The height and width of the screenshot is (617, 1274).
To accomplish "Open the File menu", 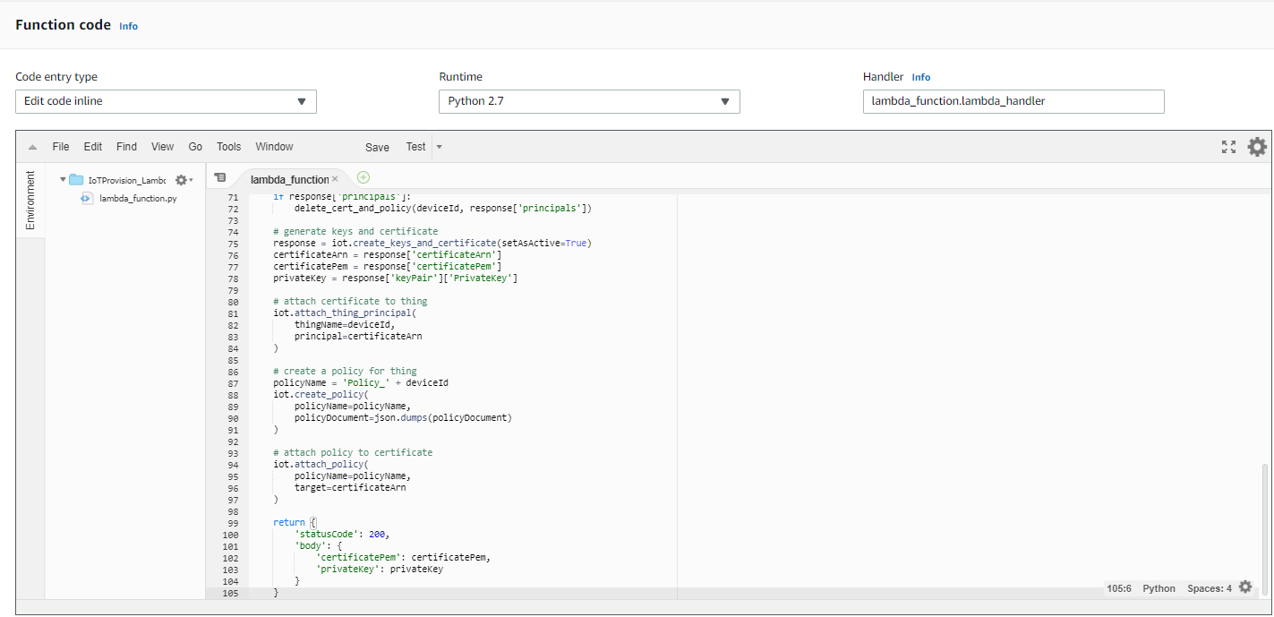I will tap(60, 147).
